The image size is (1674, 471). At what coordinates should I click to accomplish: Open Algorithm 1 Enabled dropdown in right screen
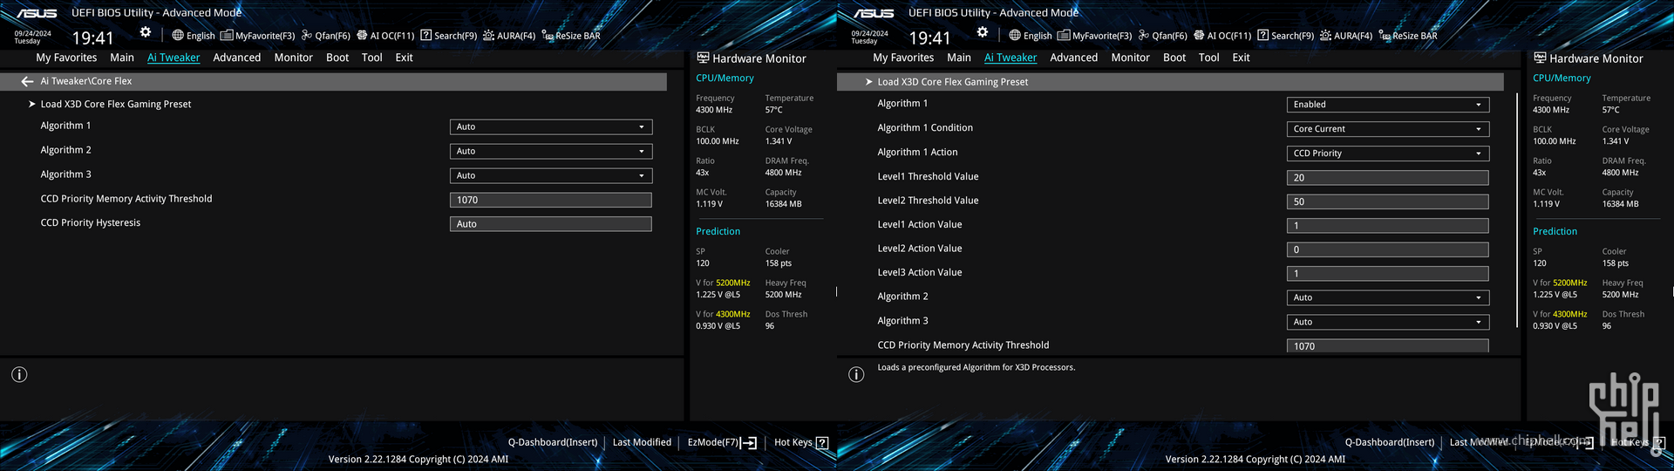tap(1388, 105)
